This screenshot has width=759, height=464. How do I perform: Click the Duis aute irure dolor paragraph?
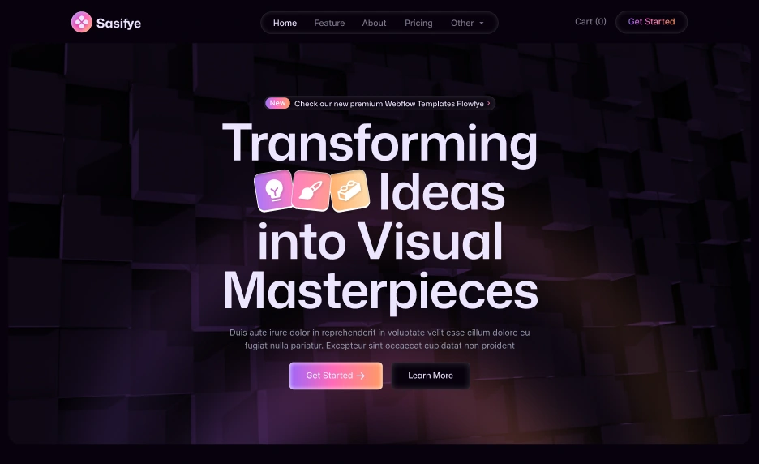(x=379, y=339)
